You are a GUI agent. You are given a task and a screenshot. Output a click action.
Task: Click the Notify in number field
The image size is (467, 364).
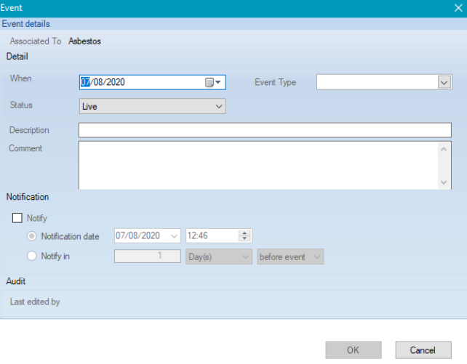[148, 256]
